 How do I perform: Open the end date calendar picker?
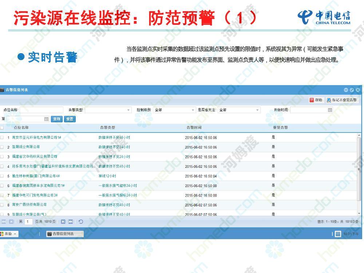click(x=47, y=119)
